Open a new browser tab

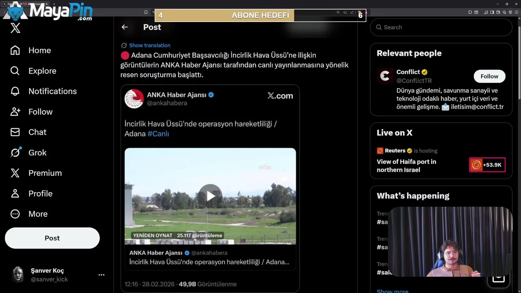click(54, 4)
